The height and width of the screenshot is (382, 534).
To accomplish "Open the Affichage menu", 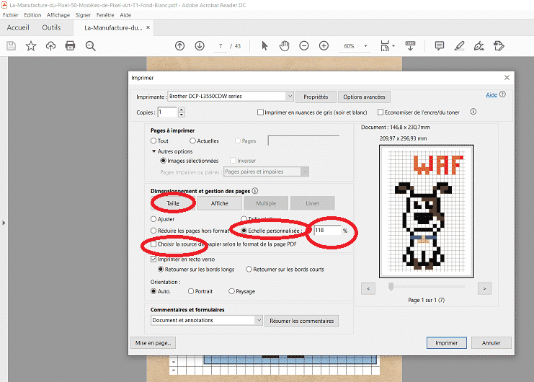I will click(x=58, y=15).
